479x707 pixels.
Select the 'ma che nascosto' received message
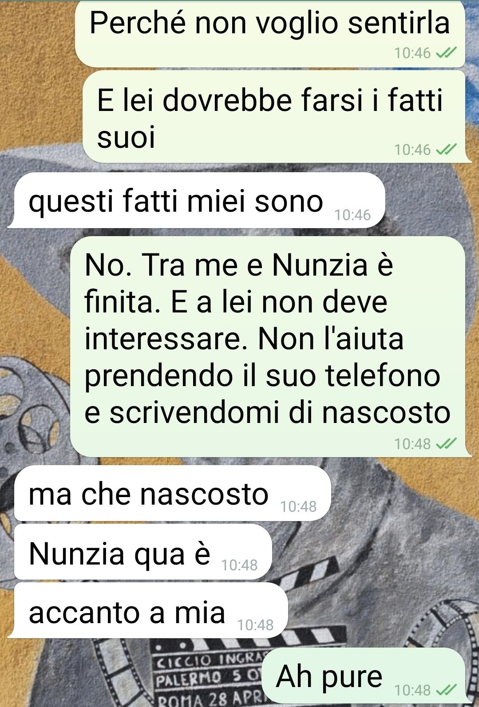tap(173, 493)
